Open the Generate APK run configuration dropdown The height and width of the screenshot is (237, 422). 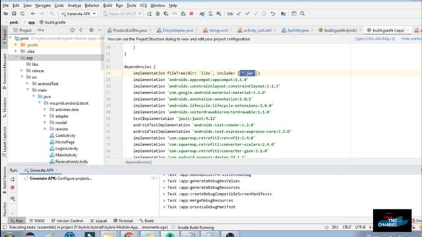click(78, 14)
